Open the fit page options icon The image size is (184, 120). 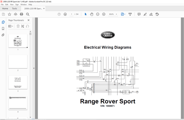point(122,14)
